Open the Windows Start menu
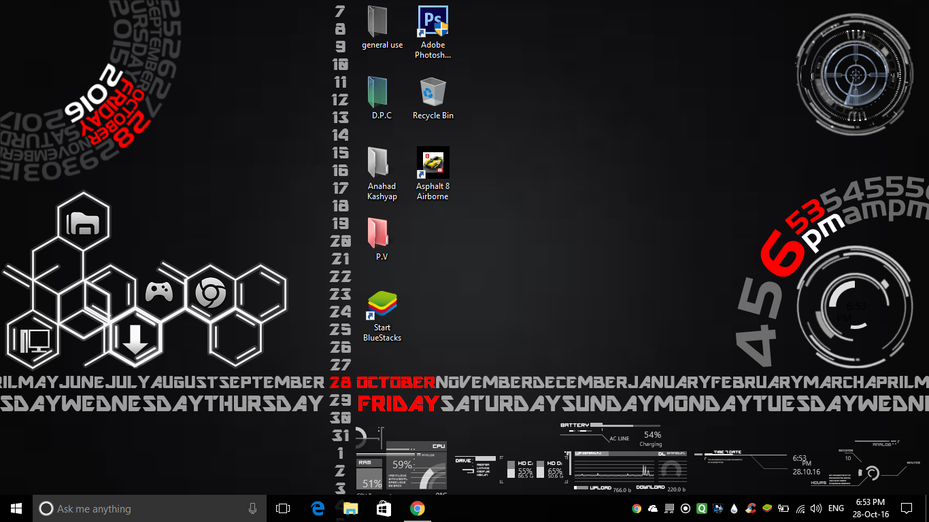 pos(16,508)
